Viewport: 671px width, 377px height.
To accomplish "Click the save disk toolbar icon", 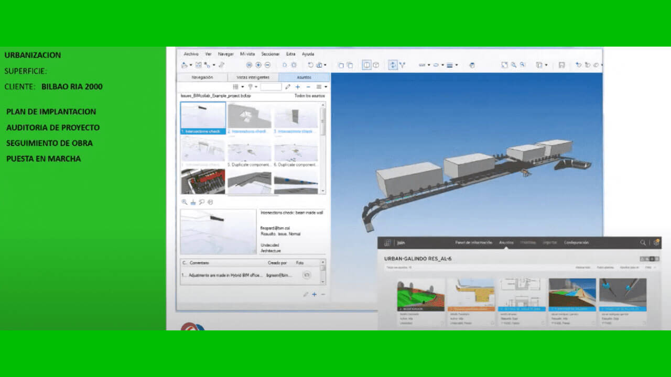I will coord(561,65).
